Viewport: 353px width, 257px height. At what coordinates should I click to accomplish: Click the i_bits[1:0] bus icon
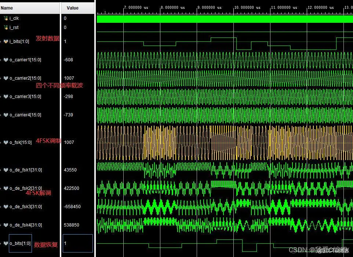[x=6, y=41]
